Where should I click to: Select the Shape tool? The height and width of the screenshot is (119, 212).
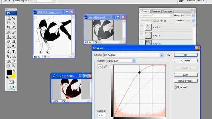click(13, 56)
